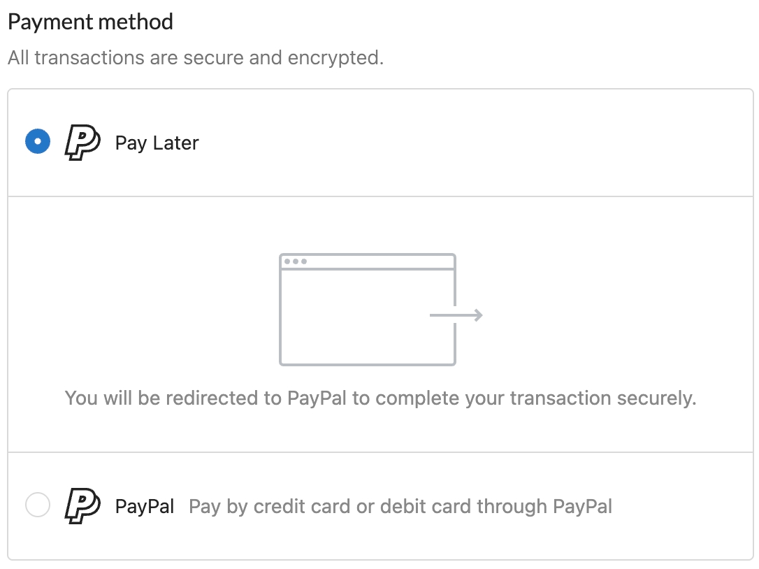Click the "Pay Later" label text
759x569 pixels.
pos(157,143)
